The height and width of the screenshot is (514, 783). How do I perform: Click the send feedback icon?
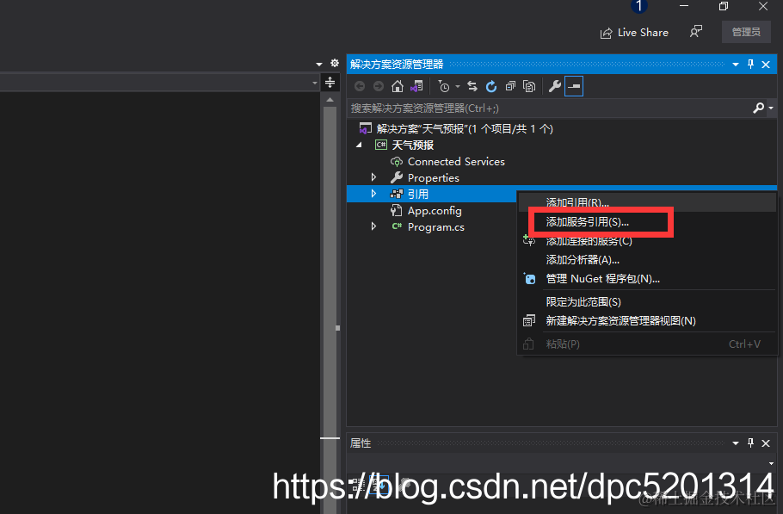pos(695,32)
